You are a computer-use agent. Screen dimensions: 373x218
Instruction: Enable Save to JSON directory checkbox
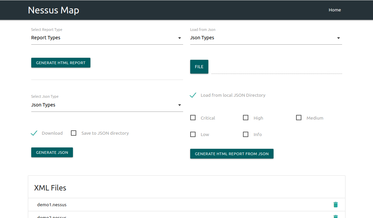(74, 133)
